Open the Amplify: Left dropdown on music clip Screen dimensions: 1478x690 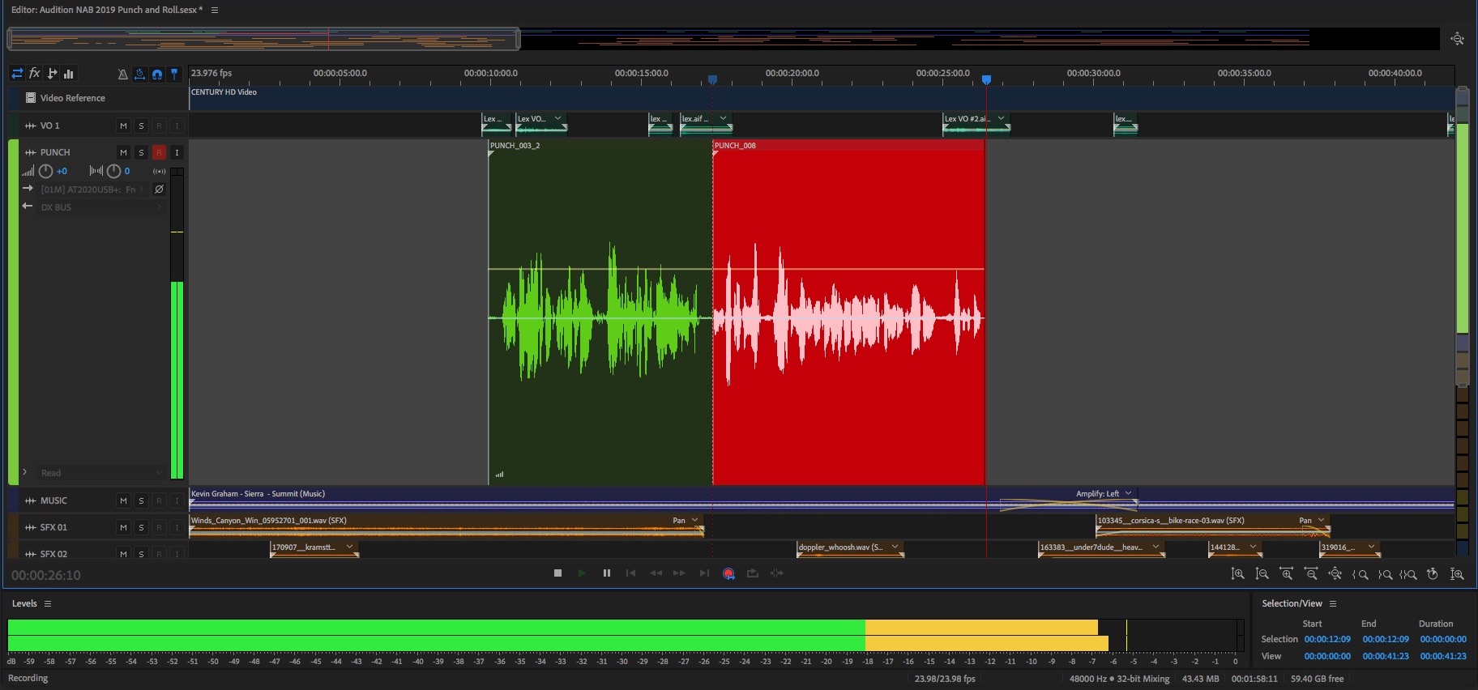point(1128,493)
